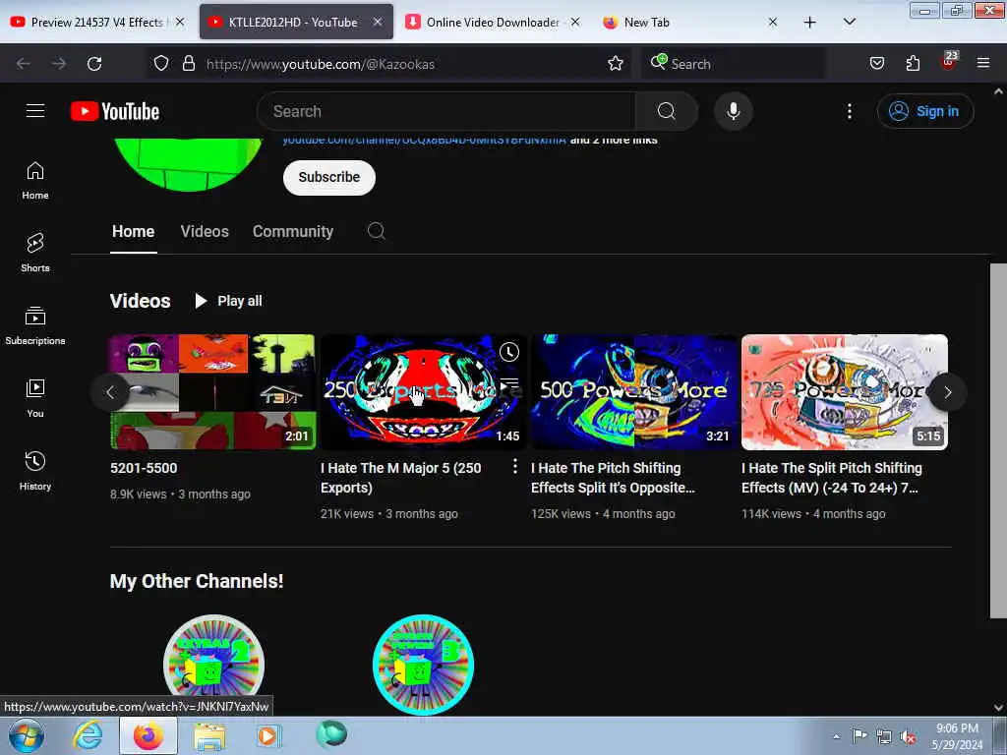Close the Online Video Downloader tab
This screenshot has height=755, width=1007.
[x=575, y=22]
